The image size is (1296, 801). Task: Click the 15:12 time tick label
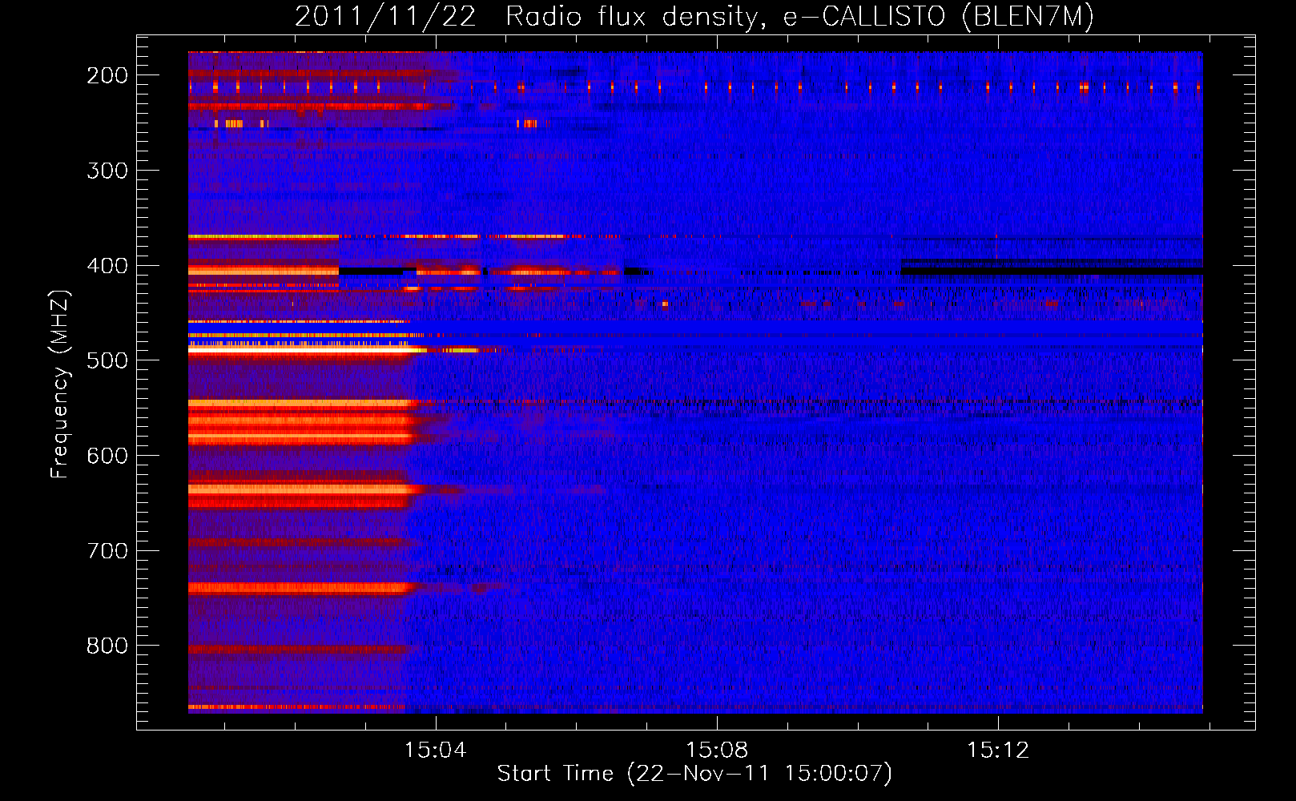click(x=998, y=751)
